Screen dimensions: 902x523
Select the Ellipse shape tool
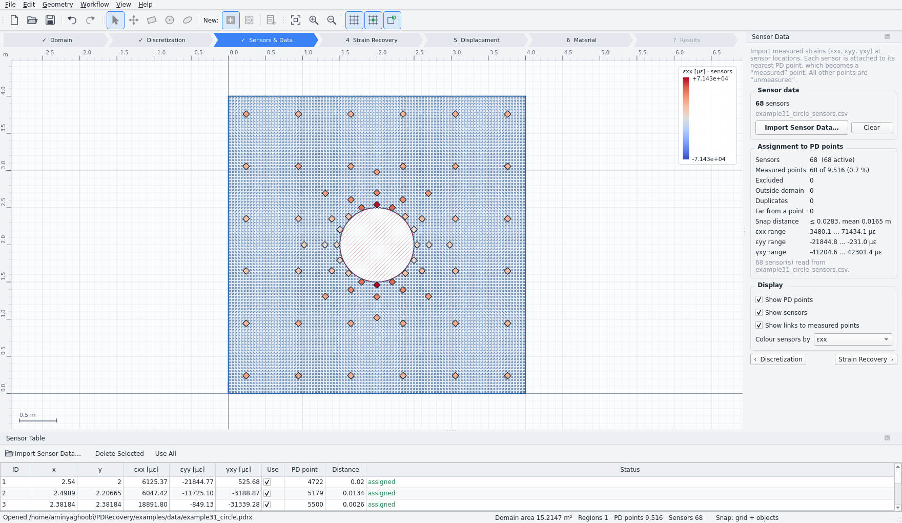[188, 20]
